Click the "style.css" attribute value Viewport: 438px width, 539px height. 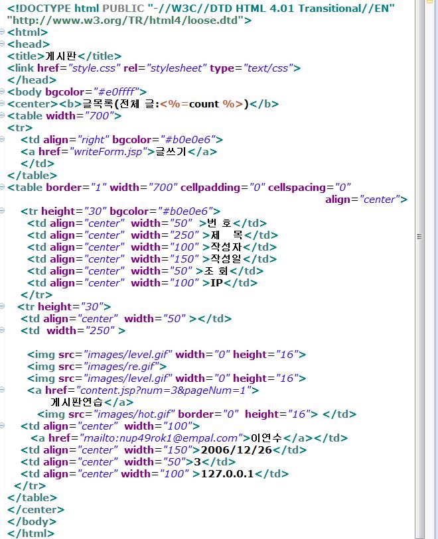(x=94, y=68)
